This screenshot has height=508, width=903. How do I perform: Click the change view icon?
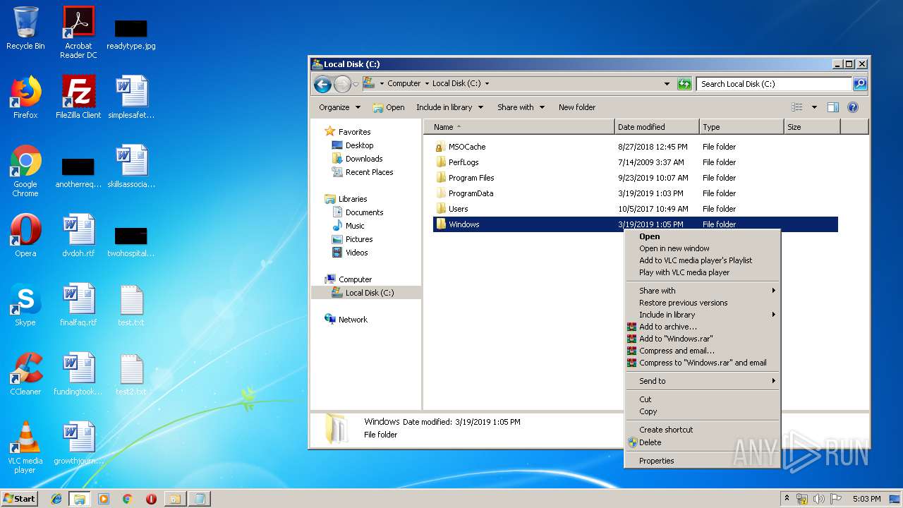797,107
